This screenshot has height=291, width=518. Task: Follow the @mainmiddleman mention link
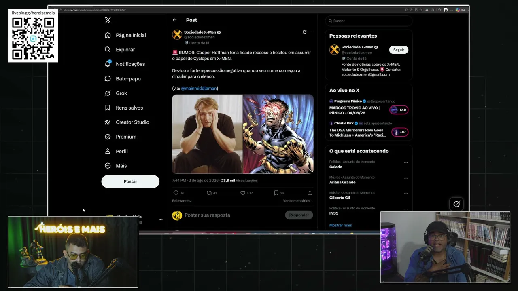coord(199,89)
